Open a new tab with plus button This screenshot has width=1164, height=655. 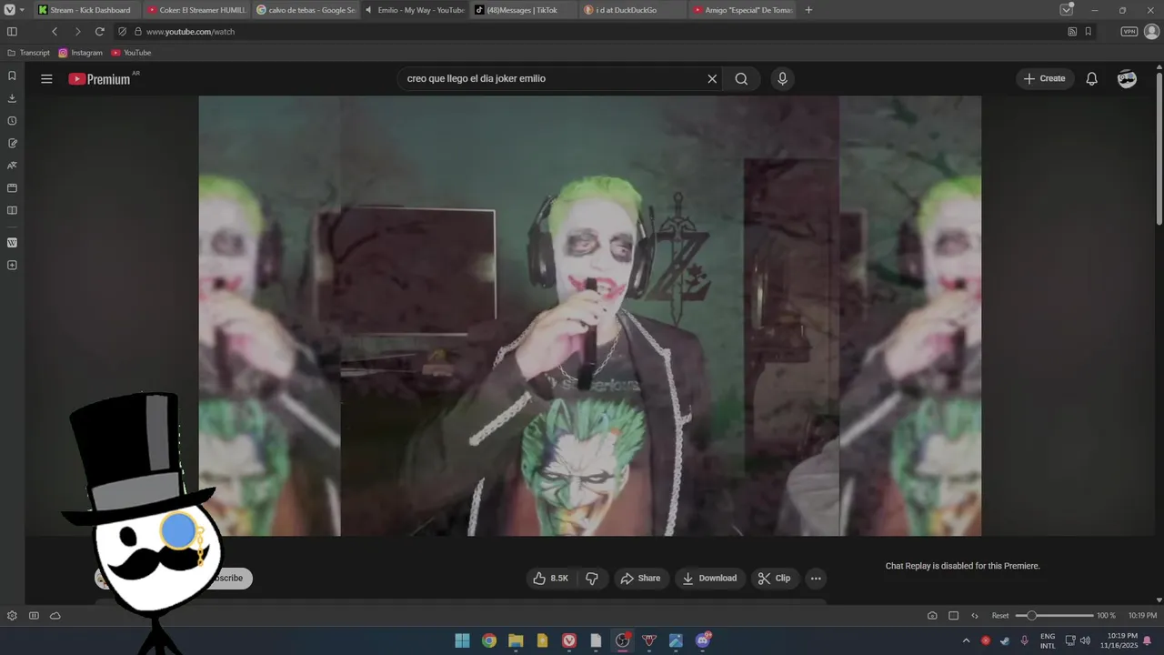[808, 10]
